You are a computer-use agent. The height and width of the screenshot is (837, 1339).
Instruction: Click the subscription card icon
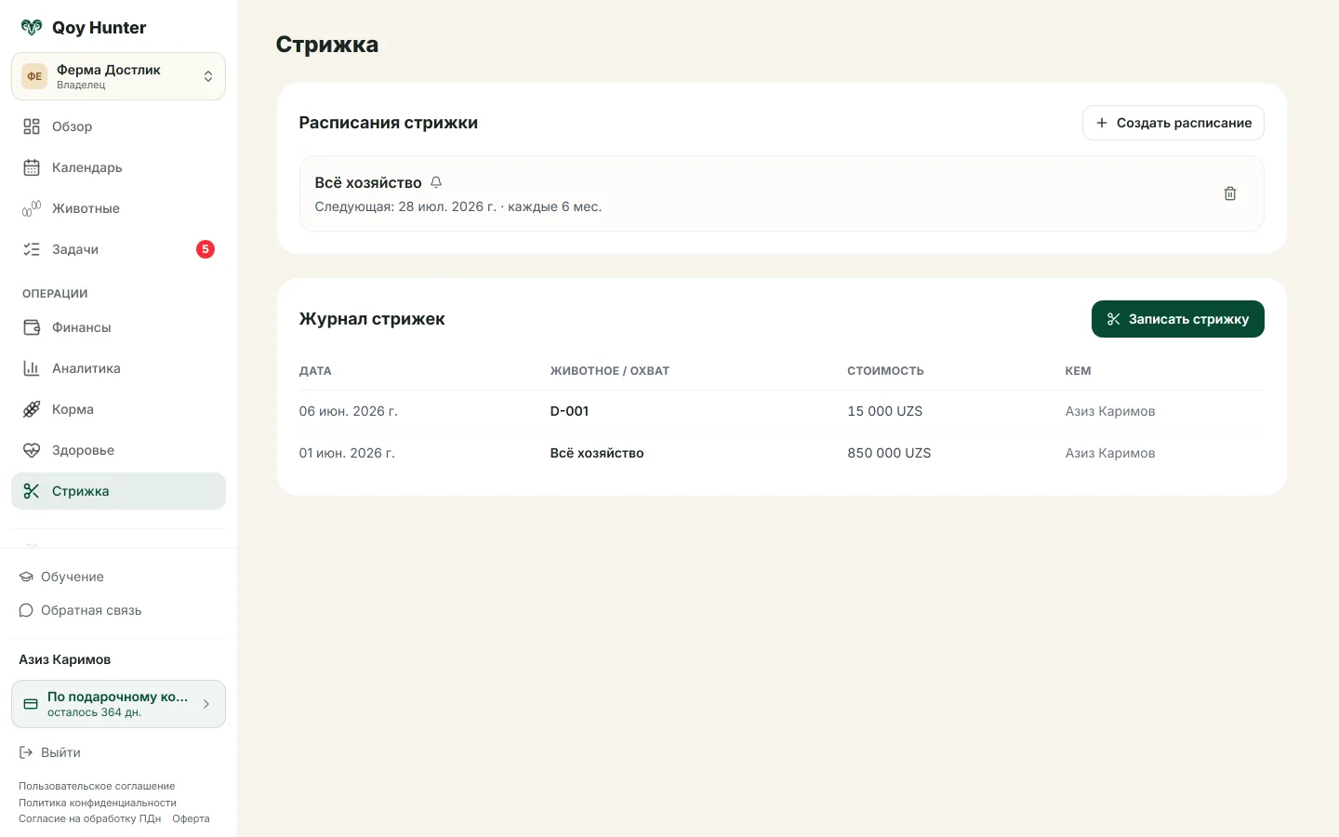point(31,704)
